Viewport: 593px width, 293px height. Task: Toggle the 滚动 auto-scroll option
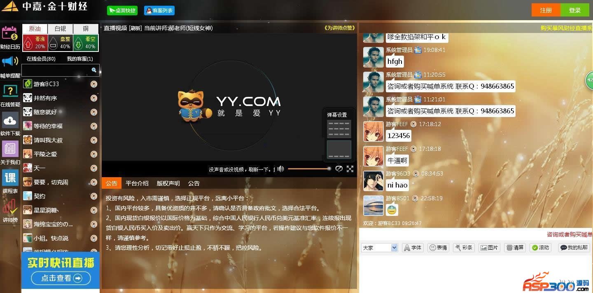(x=540, y=248)
